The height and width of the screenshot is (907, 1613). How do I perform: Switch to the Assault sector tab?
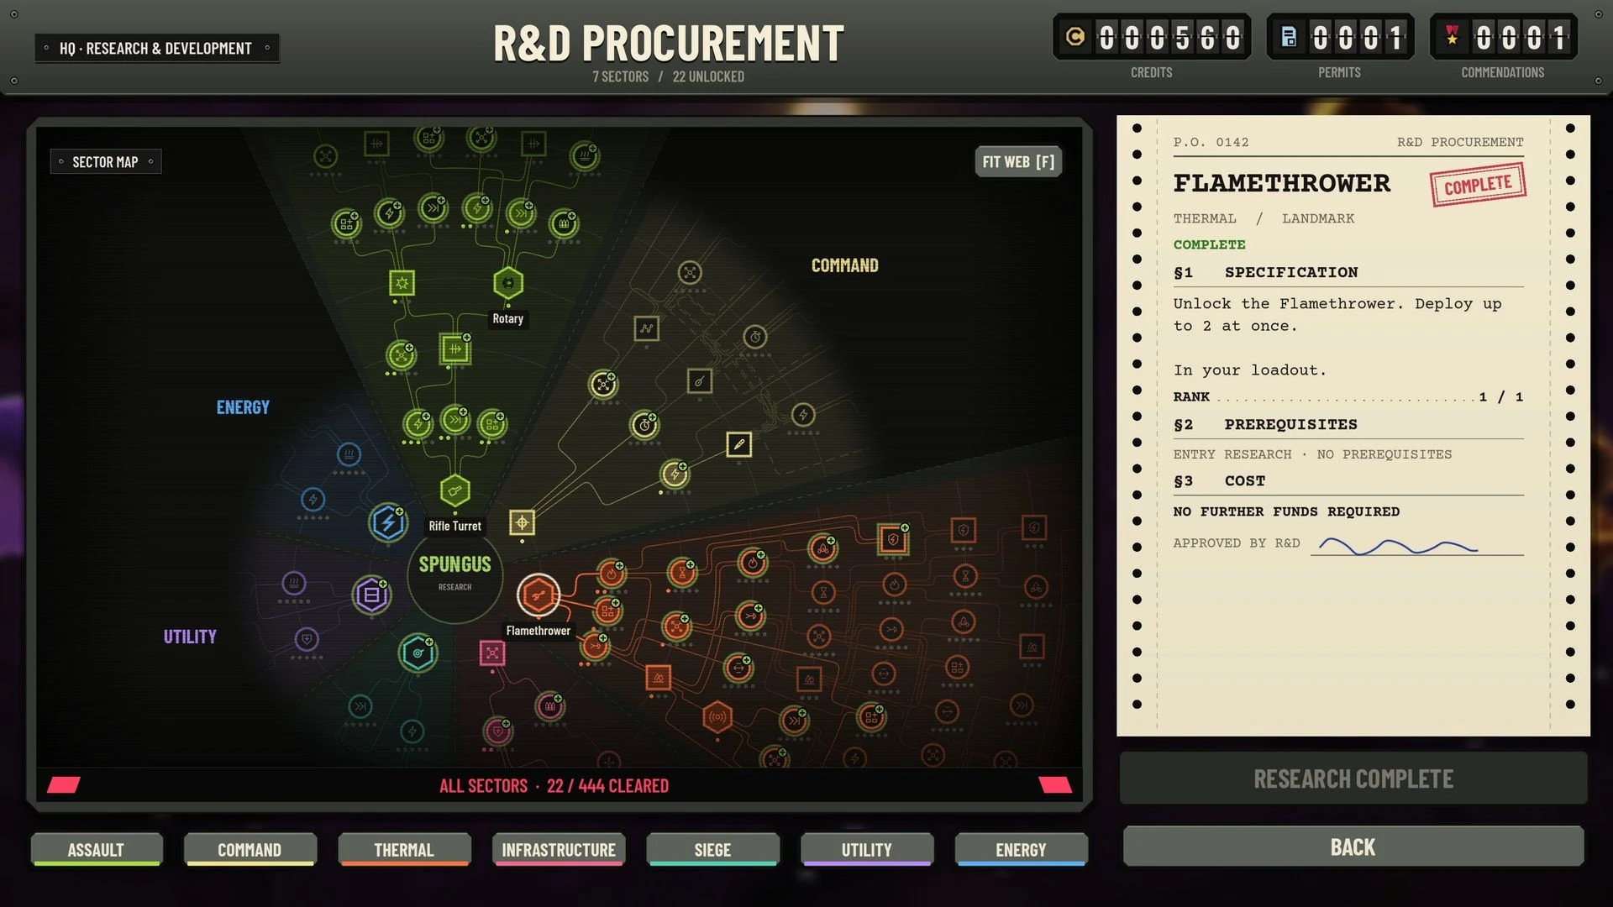(96, 850)
